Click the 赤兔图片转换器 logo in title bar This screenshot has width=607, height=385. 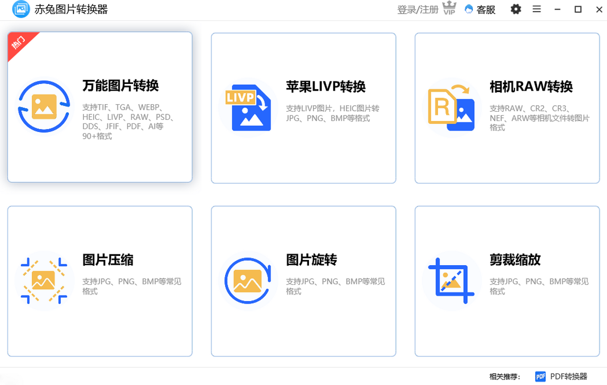[x=21, y=9]
